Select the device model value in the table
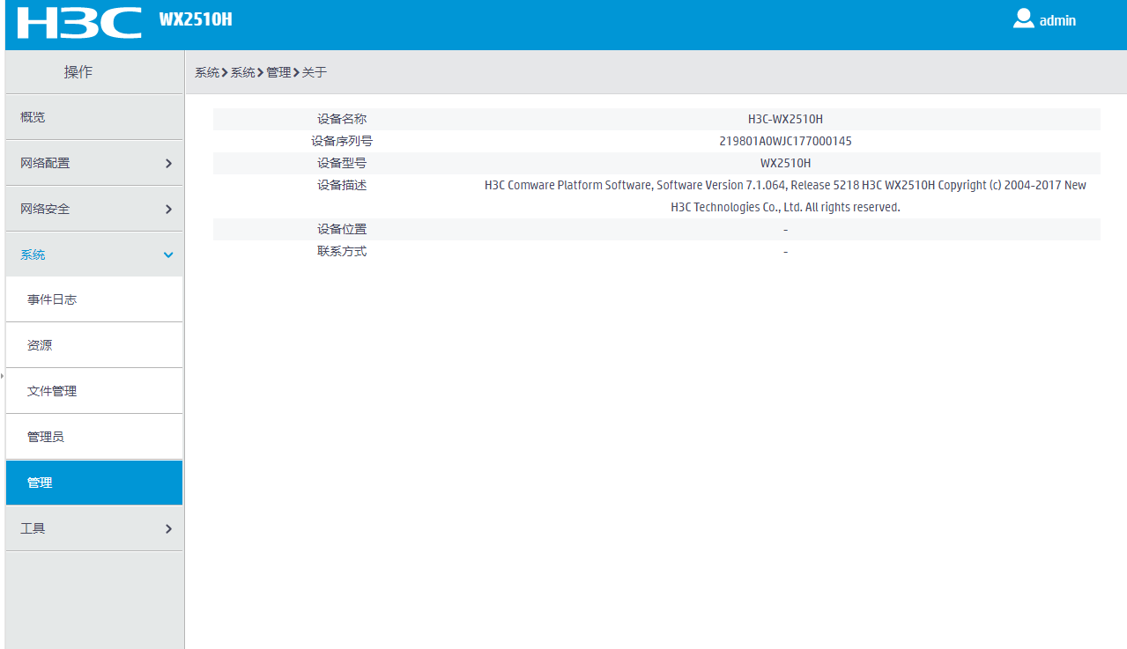The height and width of the screenshot is (649, 1127). (x=785, y=163)
